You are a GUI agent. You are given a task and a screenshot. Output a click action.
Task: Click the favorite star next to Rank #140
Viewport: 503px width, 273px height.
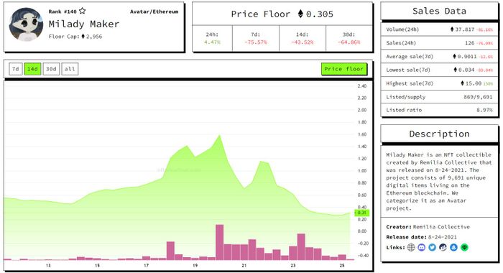click(83, 11)
